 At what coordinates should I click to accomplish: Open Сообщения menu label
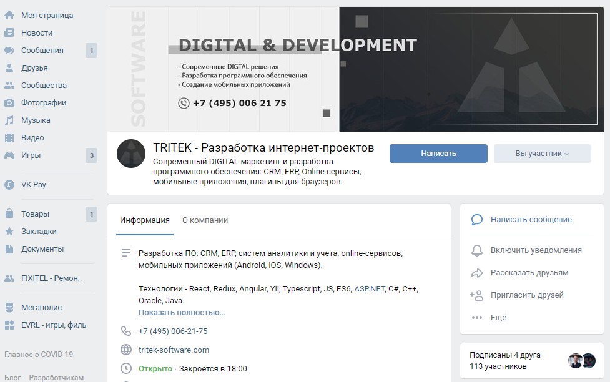(42, 50)
